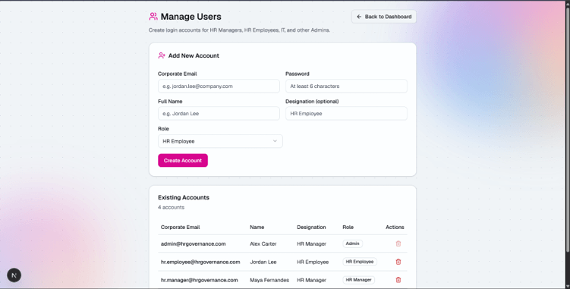Click the Name column header
570x289 pixels.
[x=257, y=228]
